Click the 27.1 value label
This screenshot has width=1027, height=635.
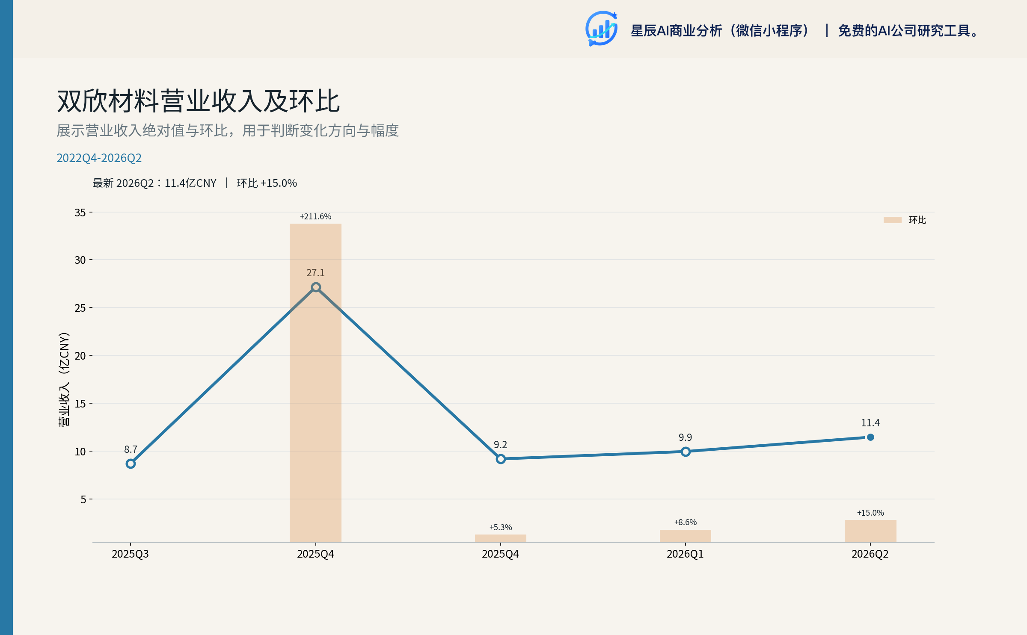pyautogui.click(x=315, y=273)
